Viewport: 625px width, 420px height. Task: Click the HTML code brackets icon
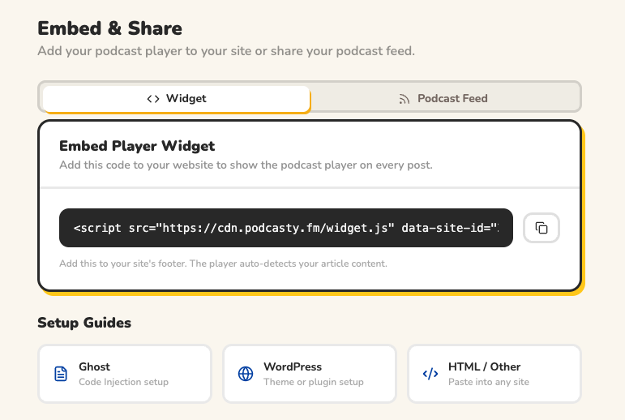[430, 374]
